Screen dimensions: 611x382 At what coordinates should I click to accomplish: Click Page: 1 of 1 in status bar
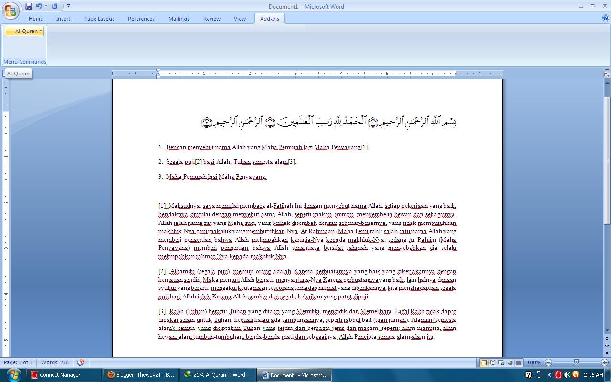(x=18, y=362)
